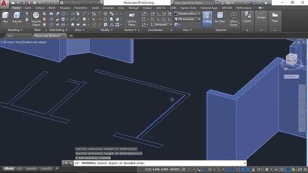The height and width of the screenshot is (173, 308).
Task: Click the coordinates readout in status bar
Action: click(156, 169)
